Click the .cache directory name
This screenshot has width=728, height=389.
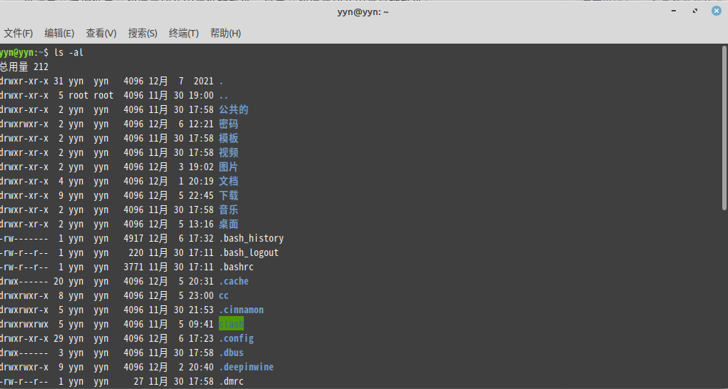pos(234,281)
